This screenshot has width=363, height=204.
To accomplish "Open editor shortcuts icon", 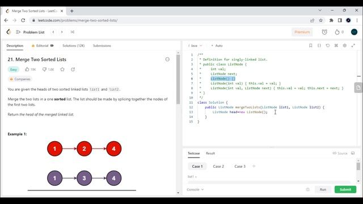I will coord(336,45).
